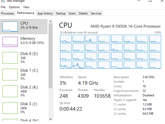Image resolution: width=165 pixels, height=124 pixels.
Task: Open the View menu
Action: coord(26,7)
